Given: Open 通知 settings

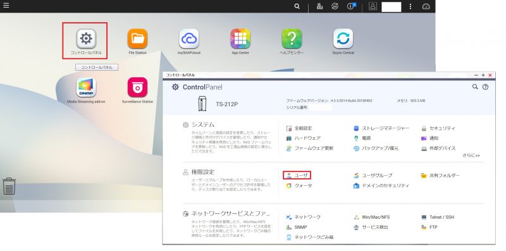Looking at the screenshot, I should (430, 138).
